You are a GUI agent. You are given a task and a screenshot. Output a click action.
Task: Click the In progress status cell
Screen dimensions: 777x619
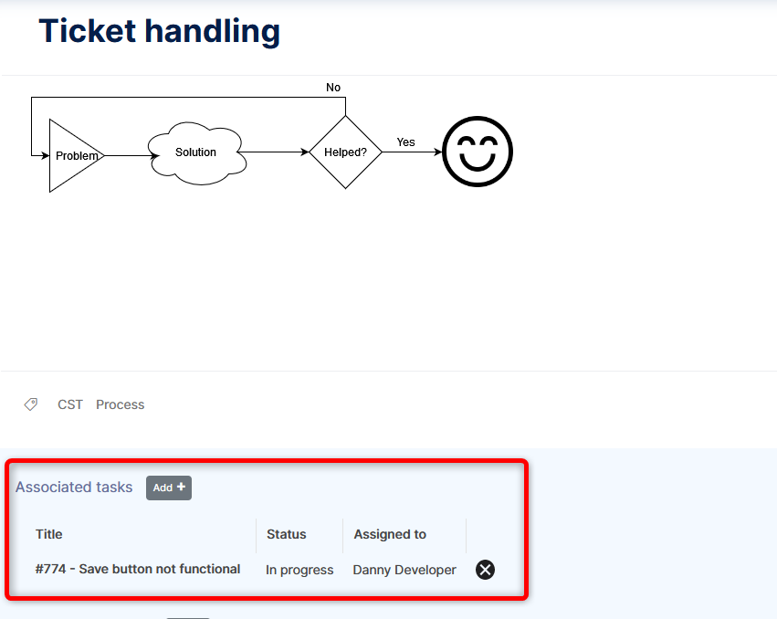299,570
